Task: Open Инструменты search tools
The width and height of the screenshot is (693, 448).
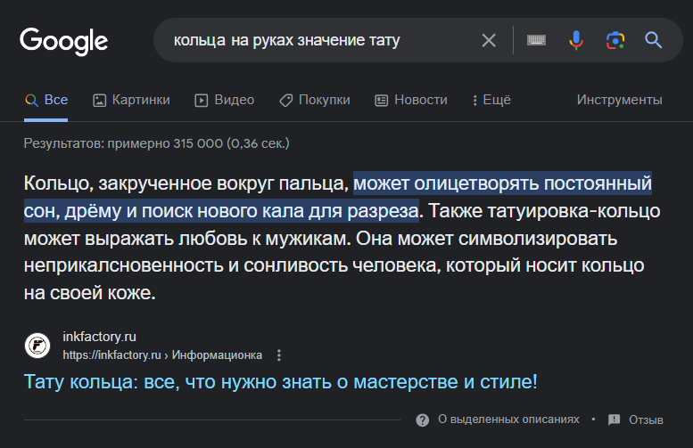Action: pyautogui.click(x=619, y=100)
